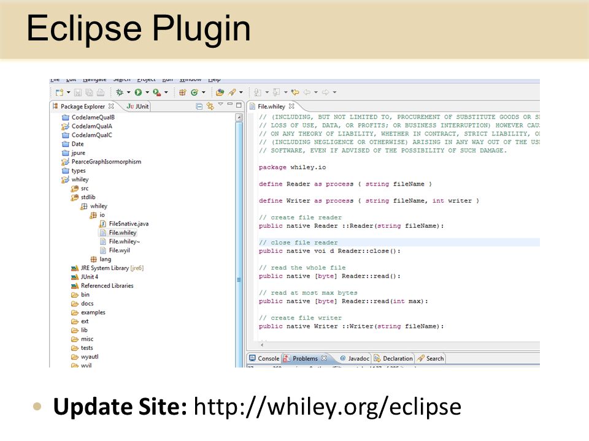Image resolution: width=589 pixels, height=441 pixels.
Task: Click the New Java Package icon
Action: (x=183, y=92)
